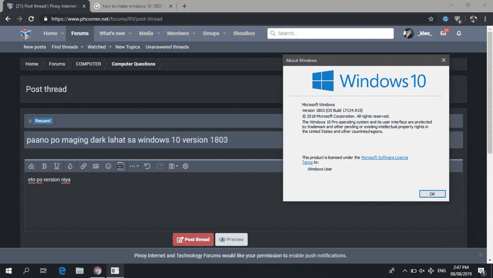Screen dimensions: 493x278
Task: Reload the page with Chrome refresh icon
Action: (x=31, y=19)
